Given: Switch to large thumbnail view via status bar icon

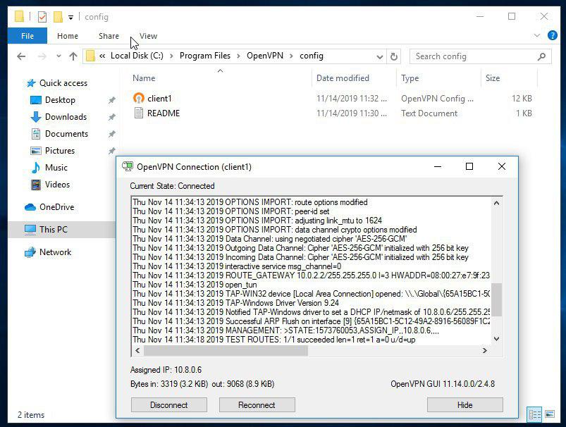Looking at the screenshot, I should [548, 414].
